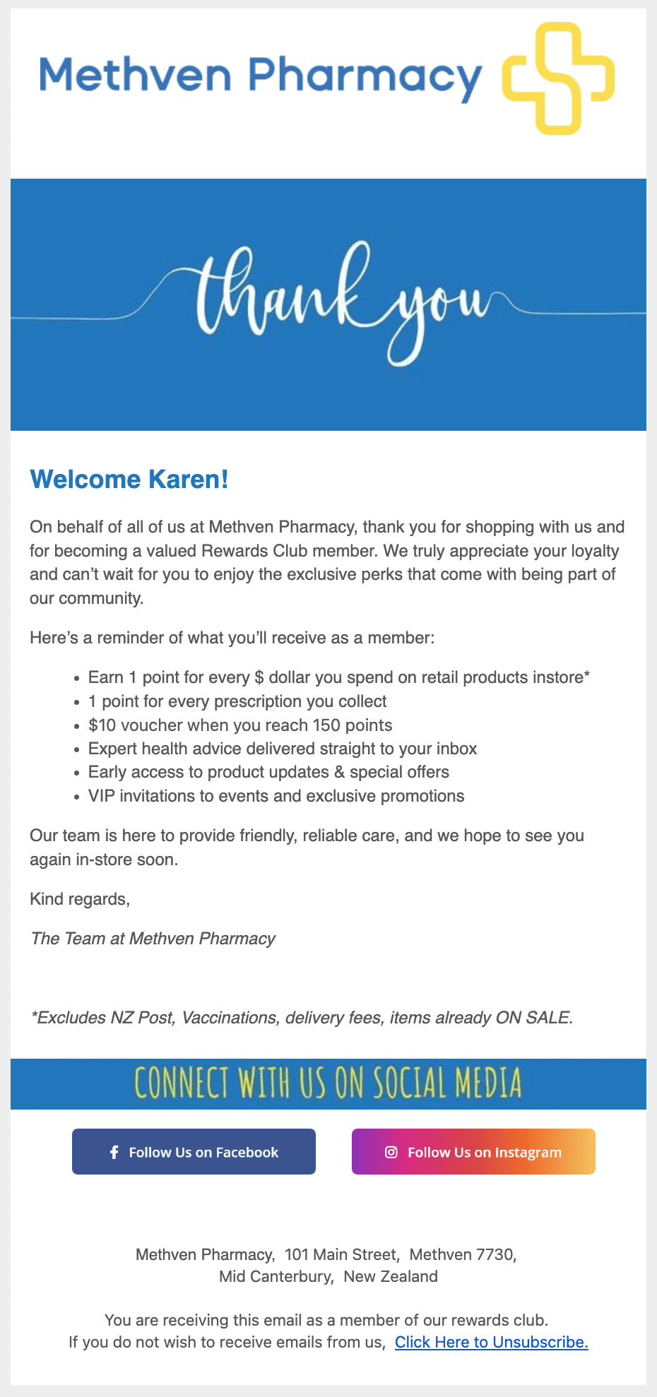Click the Instagram camera icon
The height and width of the screenshot is (1397, 657).
coord(391,1152)
